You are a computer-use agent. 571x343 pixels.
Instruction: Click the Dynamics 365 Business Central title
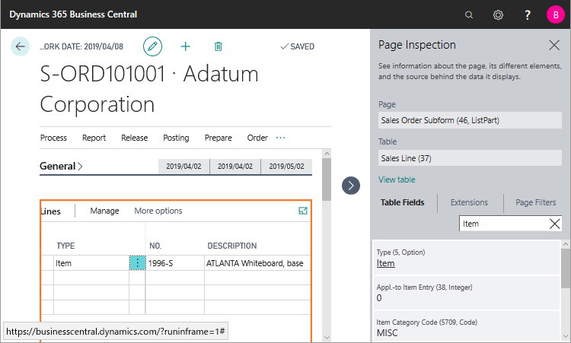pyautogui.click(x=73, y=14)
